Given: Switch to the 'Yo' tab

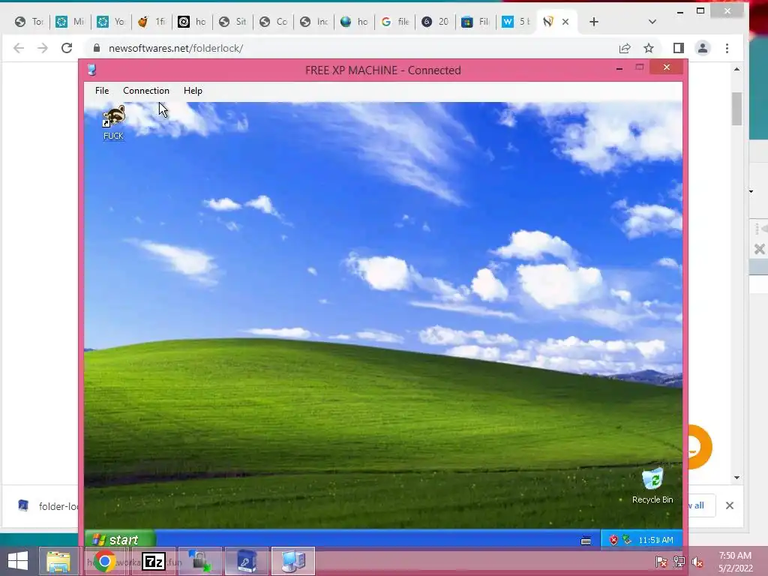Looking at the screenshot, I should (110, 22).
